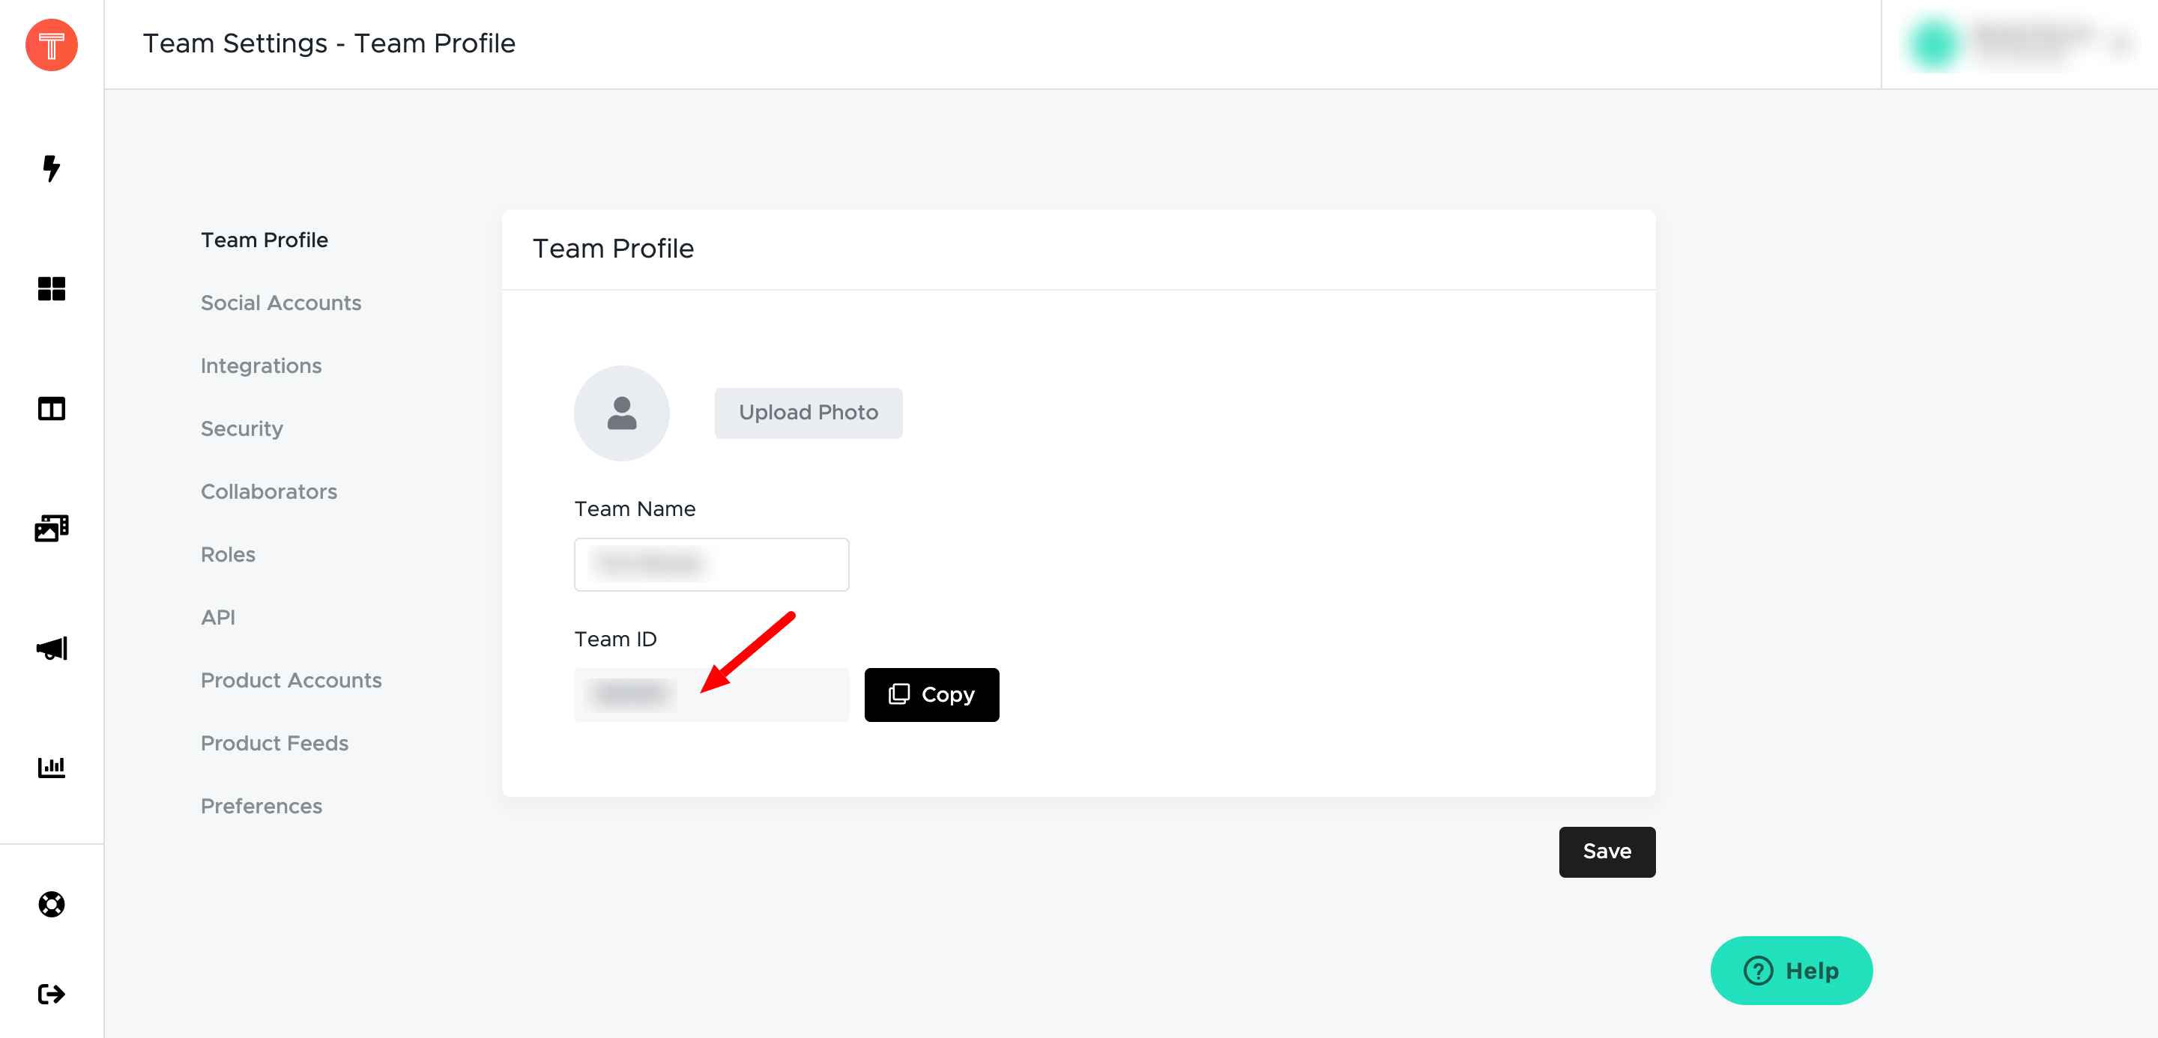Open the dashboard grid sidebar icon
This screenshot has width=2158, height=1038.
(x=51, y=289)
